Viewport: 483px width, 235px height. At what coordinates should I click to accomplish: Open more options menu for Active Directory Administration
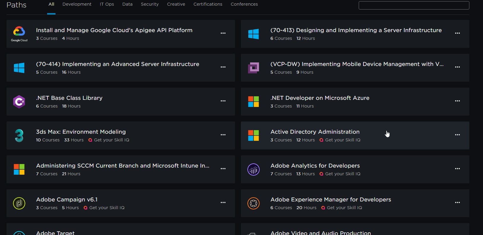click(457, 135)
